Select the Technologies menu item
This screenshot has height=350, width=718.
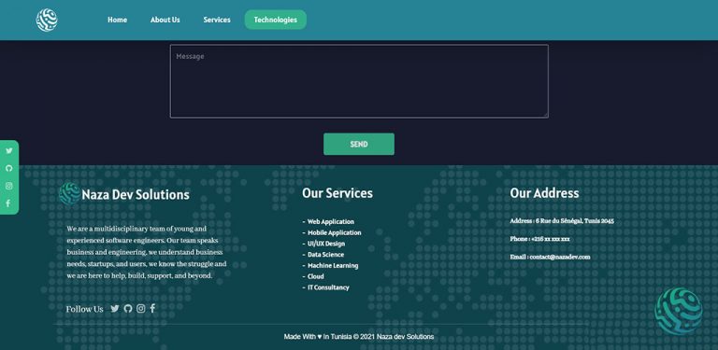click(276, 20)
